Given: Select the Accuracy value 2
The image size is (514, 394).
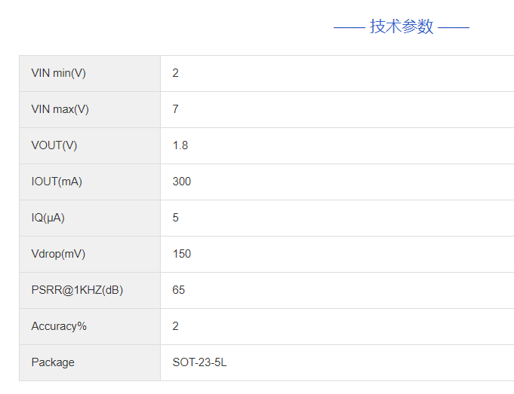Looking at the screenshot, I should (x=176, y=326).
